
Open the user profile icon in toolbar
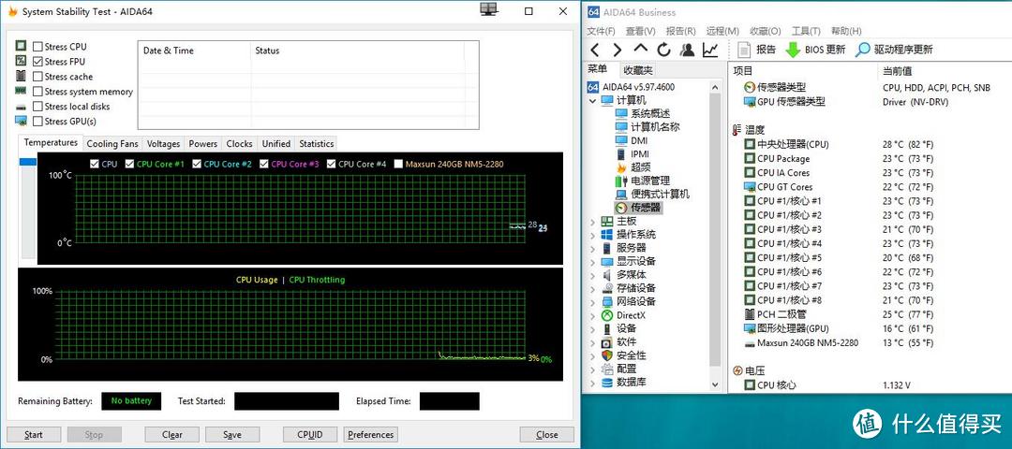click(688, 50)
